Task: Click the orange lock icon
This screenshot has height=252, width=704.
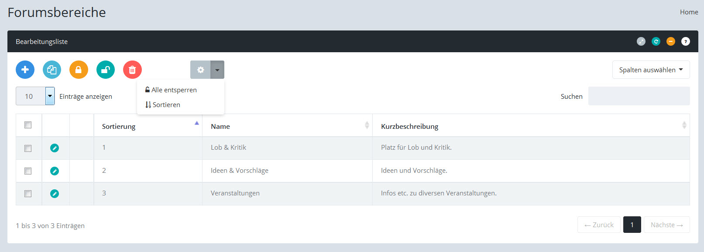Action: click(x=79, y=70)
